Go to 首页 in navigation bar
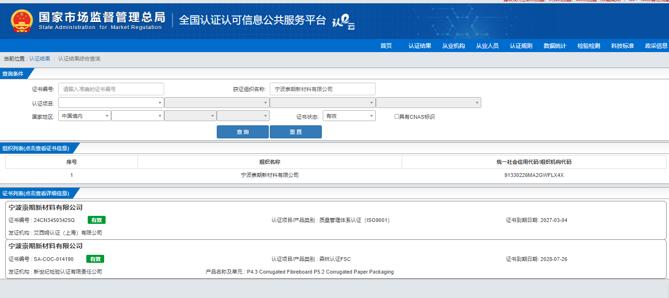 (386, 46)
